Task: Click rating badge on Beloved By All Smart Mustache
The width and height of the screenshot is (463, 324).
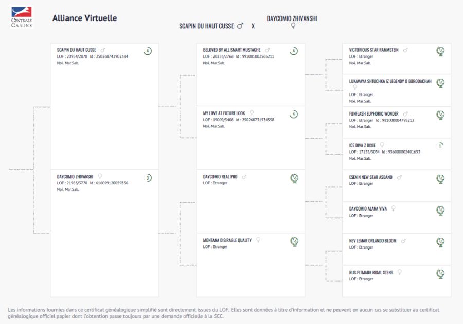Action: pyautogui.click(x=294, y=51)
